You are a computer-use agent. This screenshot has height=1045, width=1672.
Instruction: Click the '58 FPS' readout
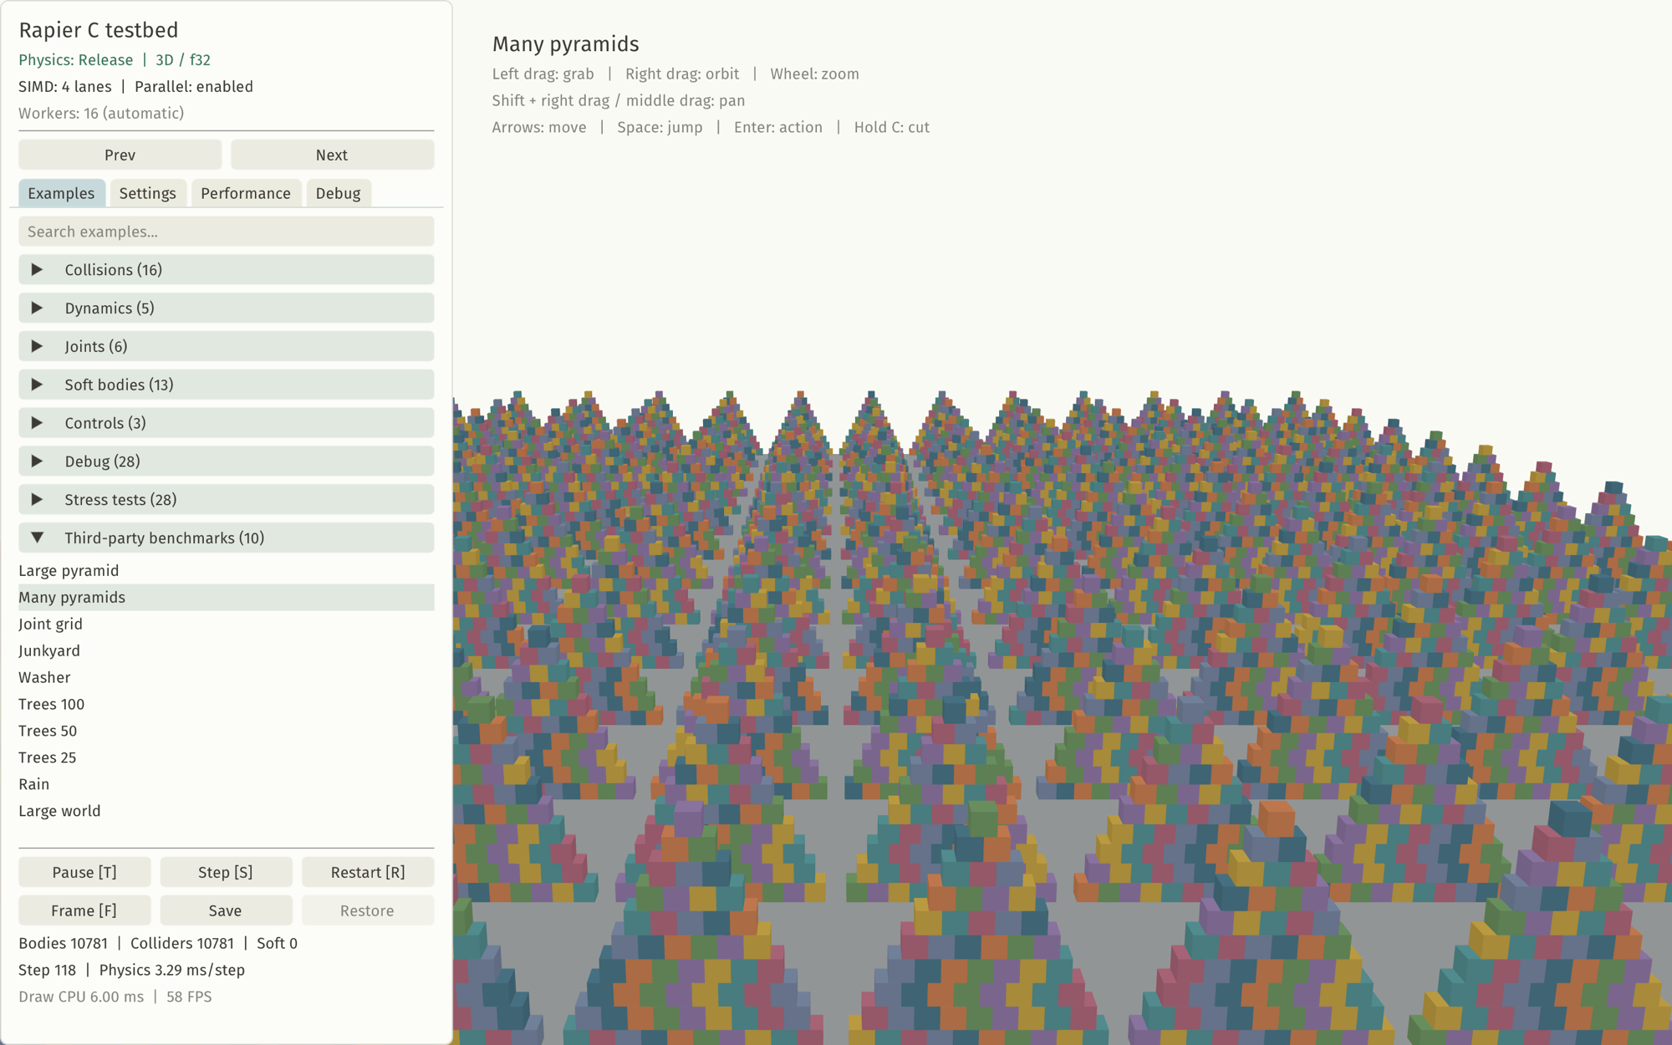(x=189, y=997)
